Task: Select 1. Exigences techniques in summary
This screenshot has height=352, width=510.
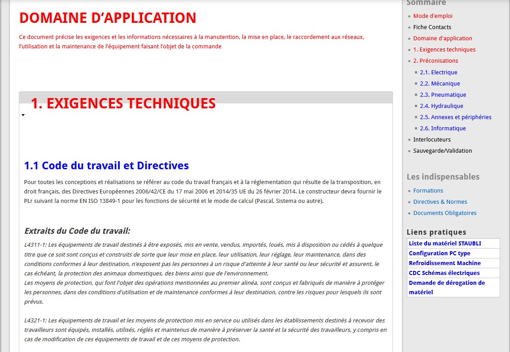Action: coord(445,49)
